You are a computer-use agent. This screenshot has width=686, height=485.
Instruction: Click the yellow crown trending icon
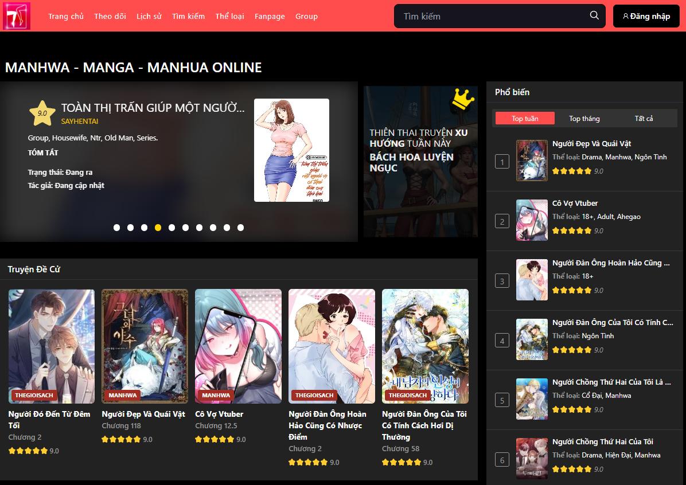click(462, 99)
